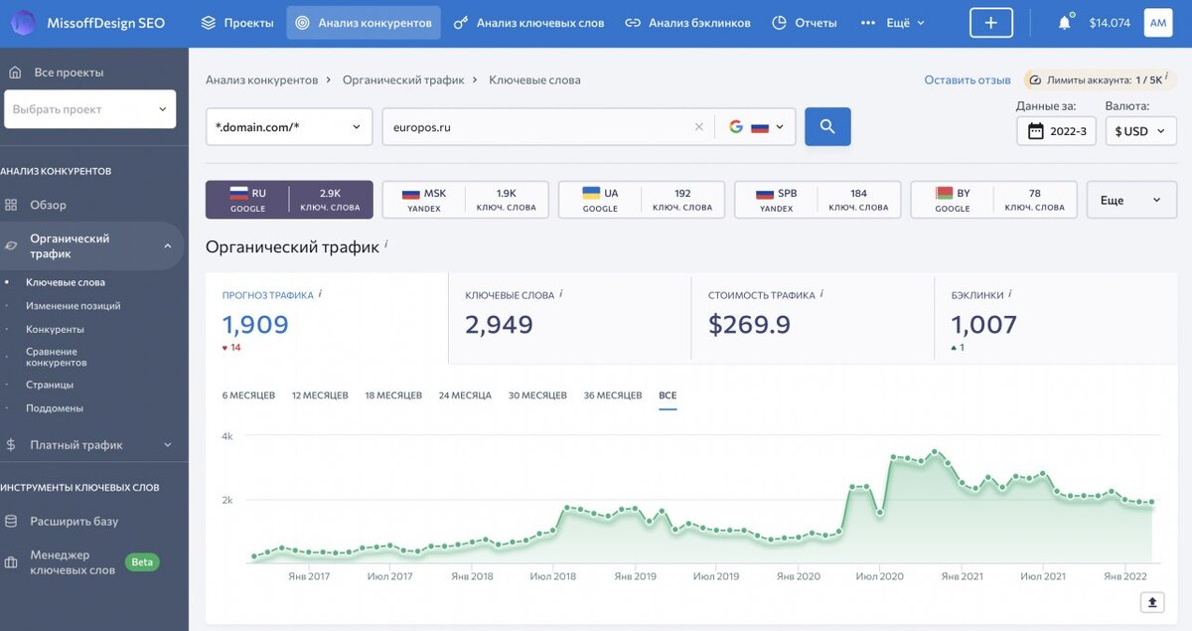
Task: Click Анализ конкурентов breadcrumb link
Action: click(x=262, y=79)
